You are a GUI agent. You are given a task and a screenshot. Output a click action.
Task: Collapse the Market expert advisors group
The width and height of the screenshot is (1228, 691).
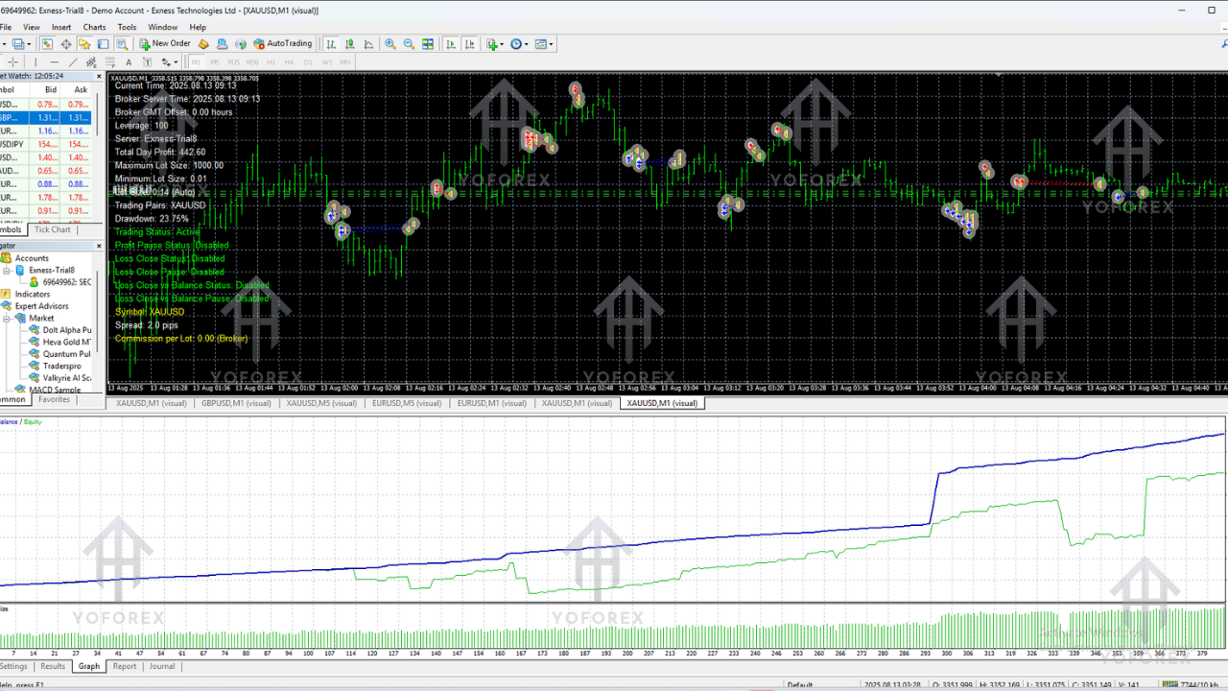tap(7, 318)
